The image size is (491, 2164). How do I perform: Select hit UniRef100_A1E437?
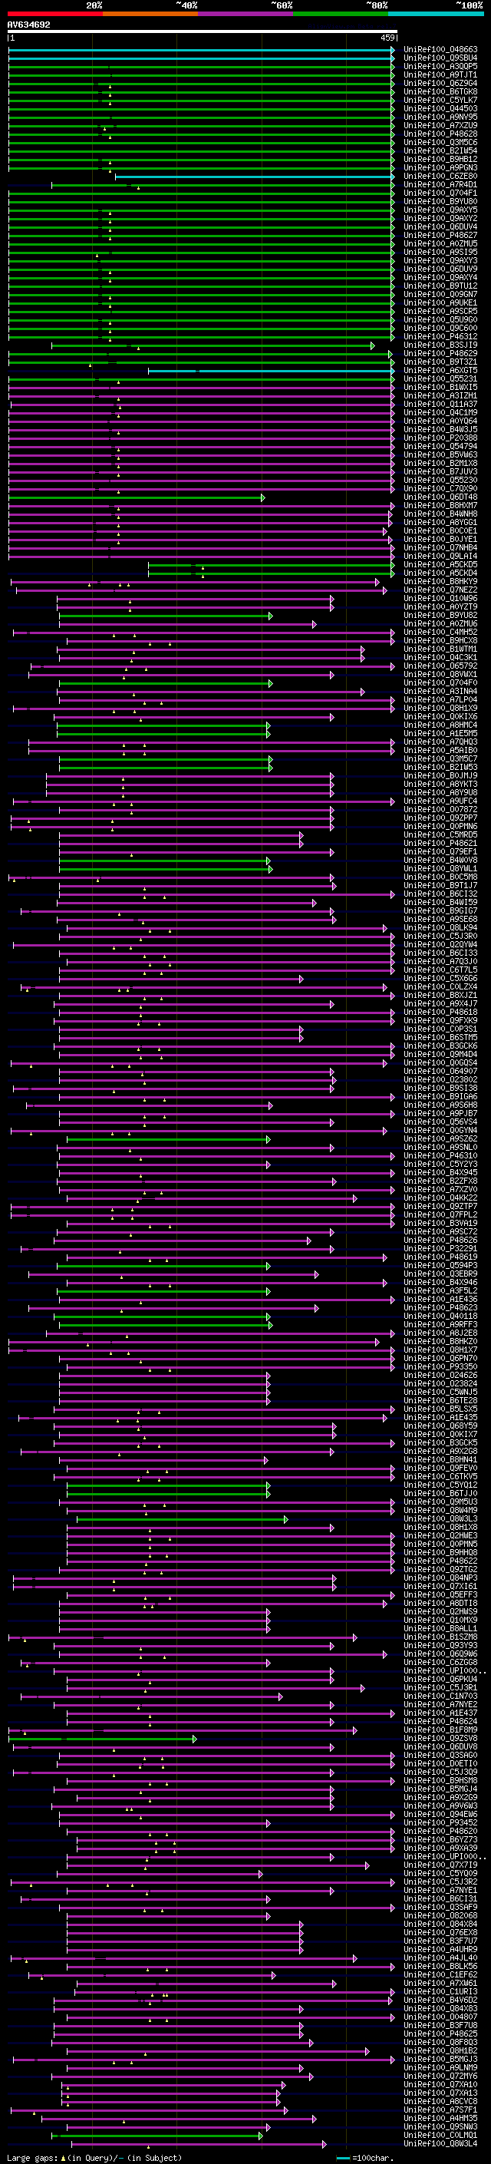[440, 1713]
